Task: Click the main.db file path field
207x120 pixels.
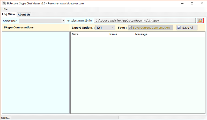Action: [145, 21]
